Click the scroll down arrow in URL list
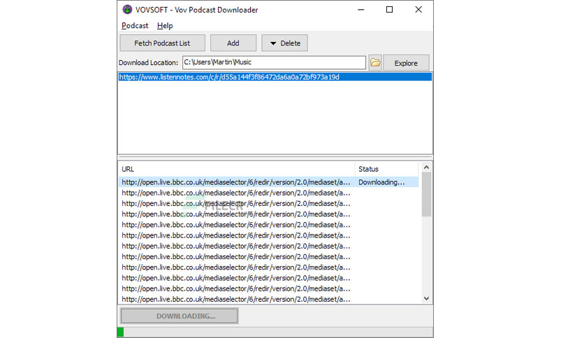The width and height of the screenshot is (584, 338). coord(426,298)
